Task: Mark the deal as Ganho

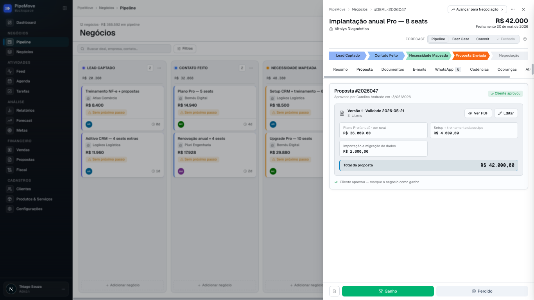Action: pos(388,291)
